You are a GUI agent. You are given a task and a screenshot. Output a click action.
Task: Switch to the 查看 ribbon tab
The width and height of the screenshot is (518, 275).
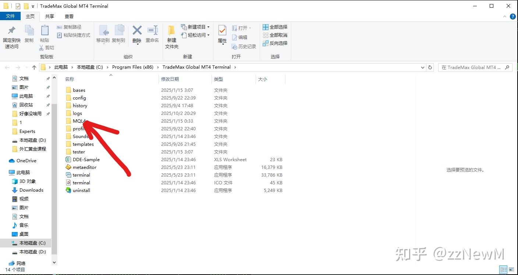click(x=69, y=16)
